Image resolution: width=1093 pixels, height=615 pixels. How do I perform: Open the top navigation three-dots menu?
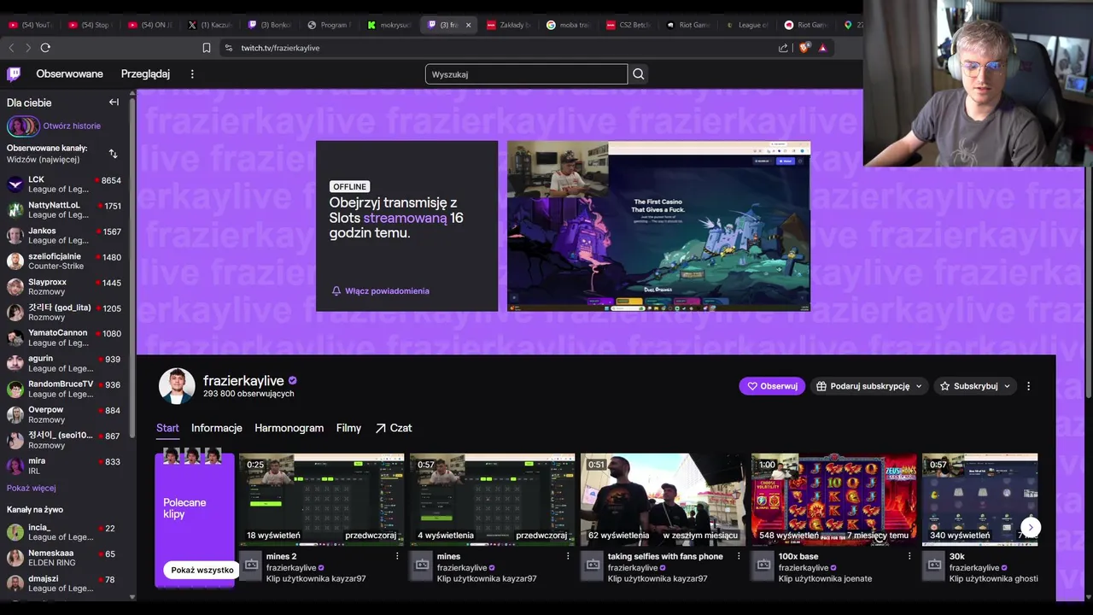click(x=192, y=74)
